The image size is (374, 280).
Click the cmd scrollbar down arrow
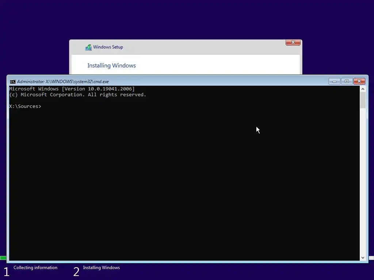363,258
